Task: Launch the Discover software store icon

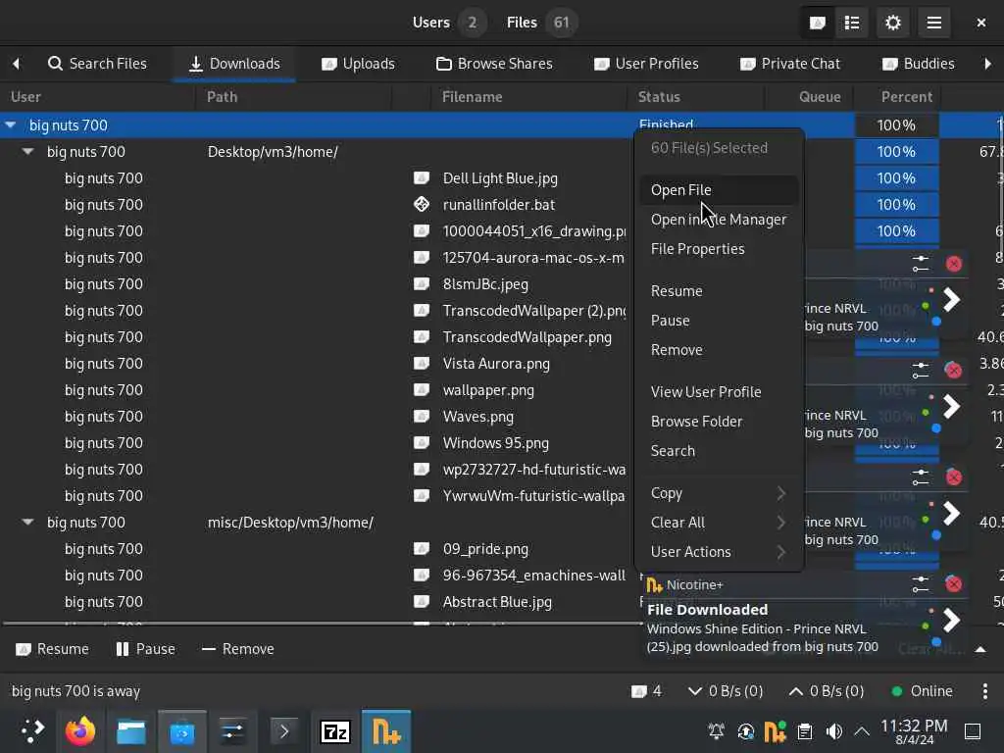Action: (x=181, y=731)
